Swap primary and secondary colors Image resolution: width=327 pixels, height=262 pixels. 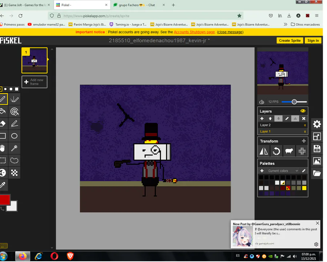point(2,209)
